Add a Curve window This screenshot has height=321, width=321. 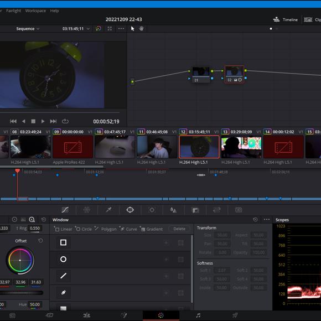pyautogui.click(x=128, y=229)
